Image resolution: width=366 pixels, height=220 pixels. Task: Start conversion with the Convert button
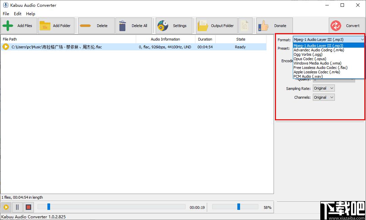tap(347, 26)
